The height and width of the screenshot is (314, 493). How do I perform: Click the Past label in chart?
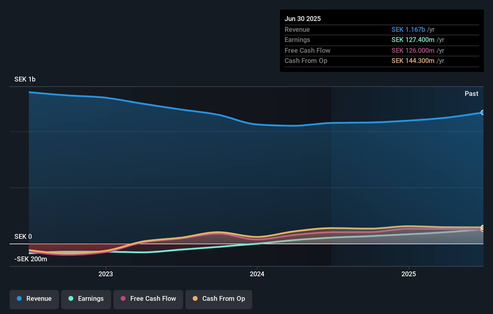[x=471, y=93]
